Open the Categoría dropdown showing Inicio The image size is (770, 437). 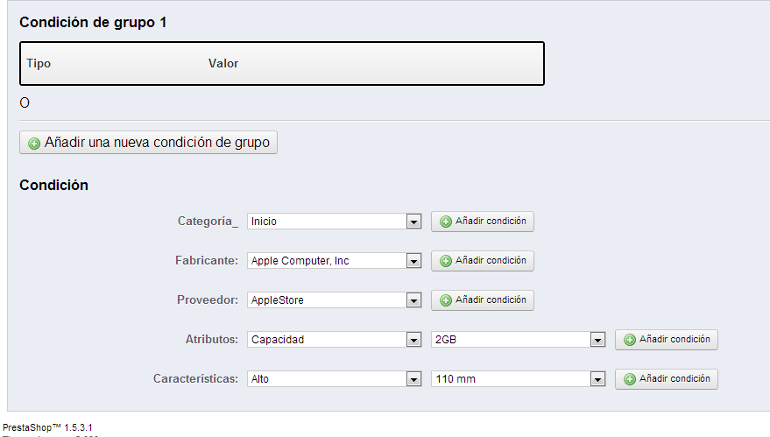pyautogui.click(x=335, y=222)
